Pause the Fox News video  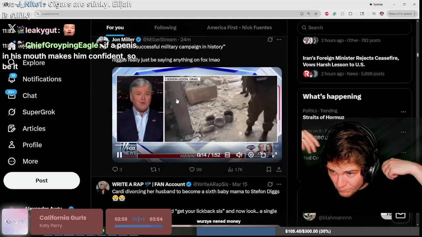(x=119, y=155)
